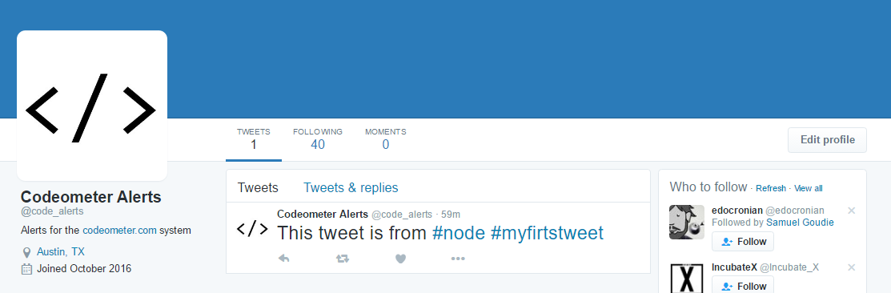This screenshot has height=293, width=891.
Task: Dismiss edocronian suggestion with the X
Action: (851, 211)
